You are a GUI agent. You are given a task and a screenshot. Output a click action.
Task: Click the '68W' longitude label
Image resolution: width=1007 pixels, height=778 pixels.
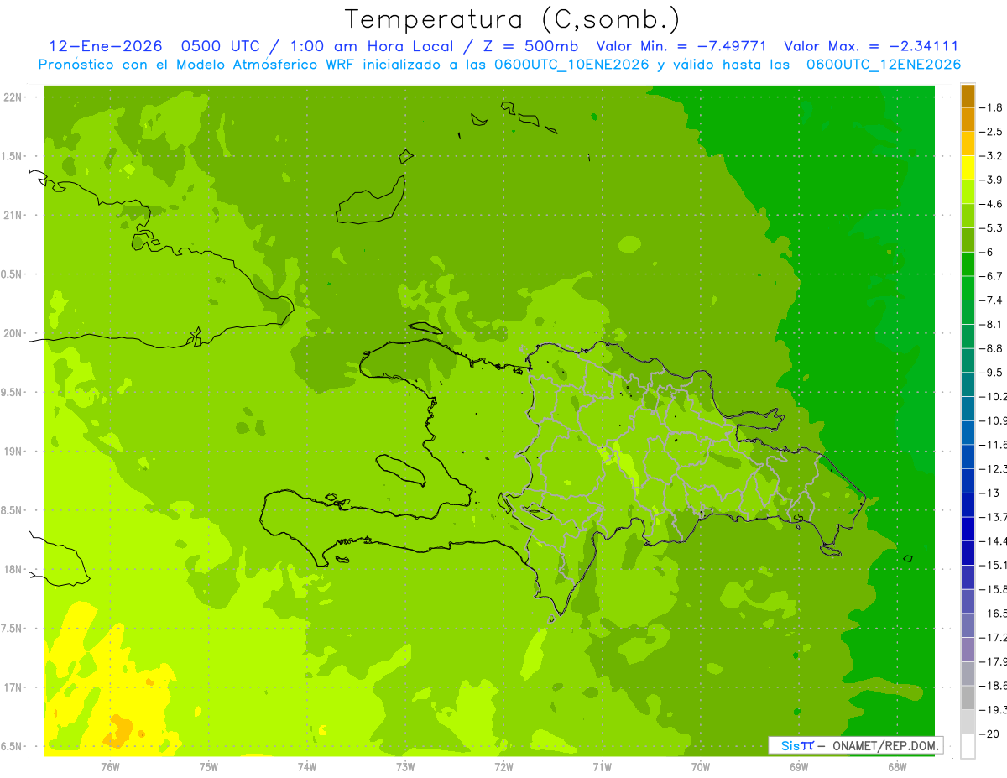896,767
